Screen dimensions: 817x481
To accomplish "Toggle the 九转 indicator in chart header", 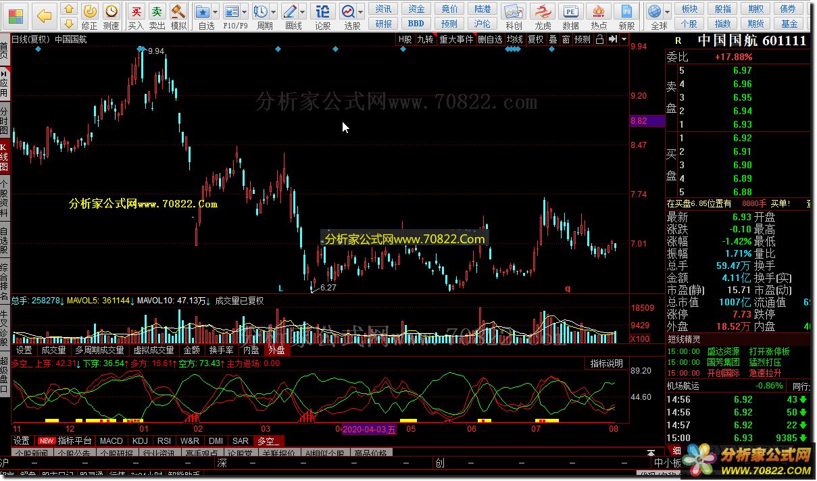I will (x=425, y=39).
